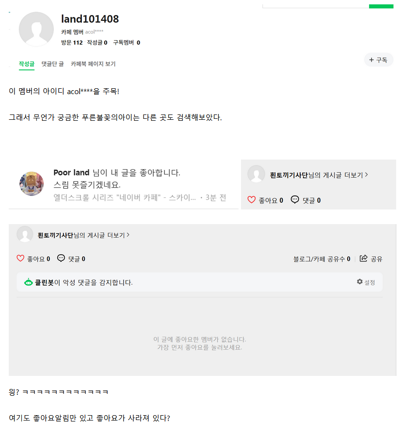Switch to the 작성글 tab
Image resolution: width=402 pixels, height=437 pixels.
[27, 64]
